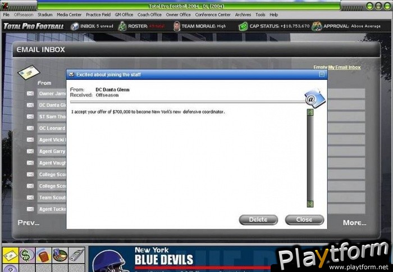The width and height of the screenshot is (393, 272).
Task: Open the email inbox shortcut icon
Action: coord(10,256)
